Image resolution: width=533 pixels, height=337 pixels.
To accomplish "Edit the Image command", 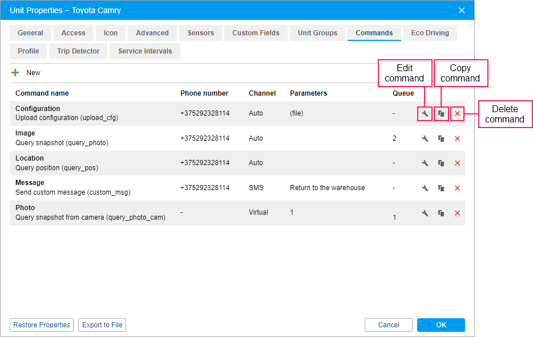I will coord(425,138).
